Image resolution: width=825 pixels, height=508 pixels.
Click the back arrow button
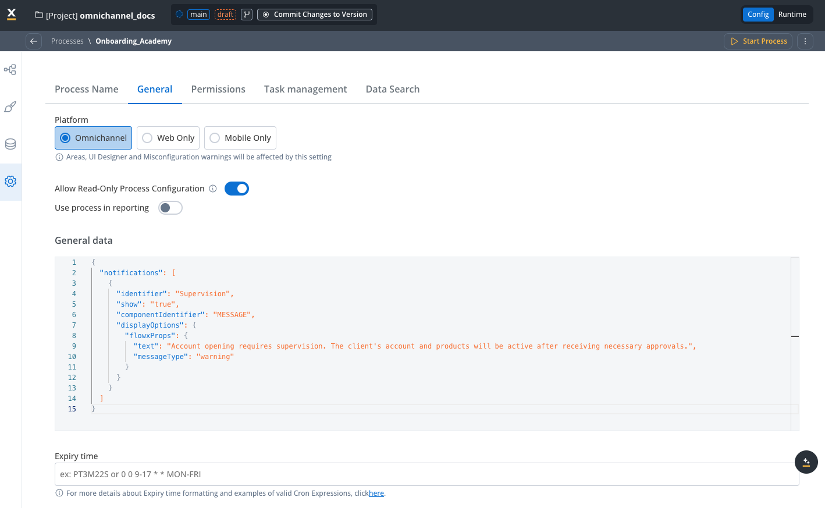click(x=34, y=41)
